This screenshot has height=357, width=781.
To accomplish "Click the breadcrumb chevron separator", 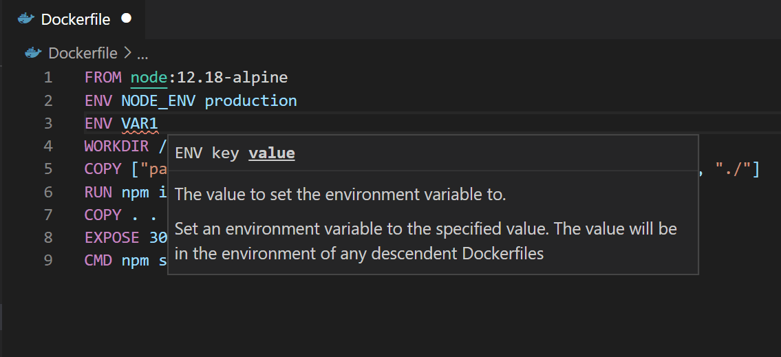I will [x=128, y=53].
